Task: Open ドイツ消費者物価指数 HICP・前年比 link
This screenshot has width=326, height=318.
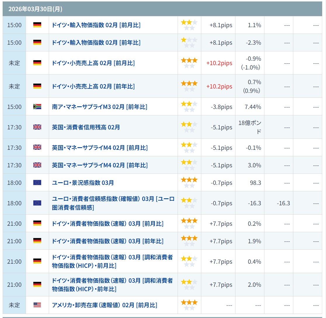Action: 112,285
